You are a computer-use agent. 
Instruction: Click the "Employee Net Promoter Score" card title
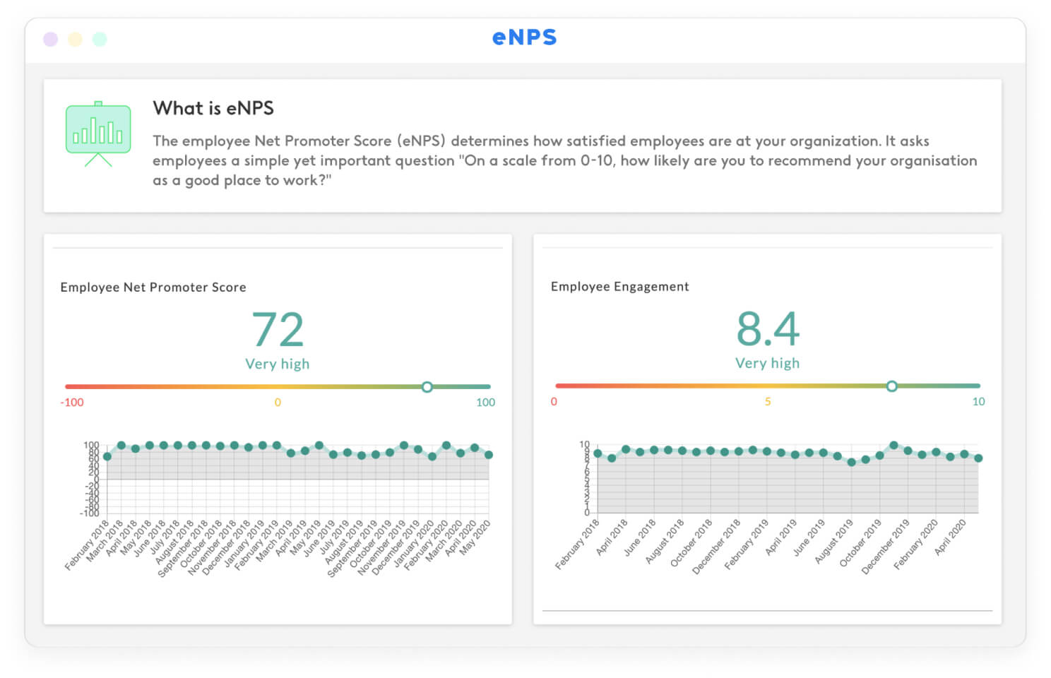point(153,287)
